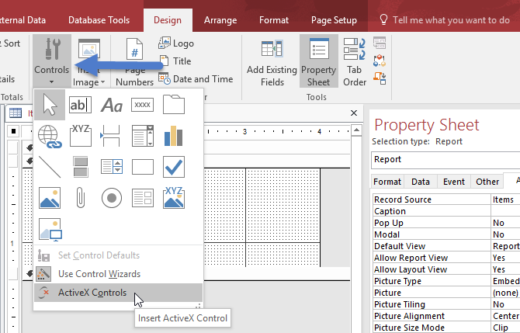
Task: Switch to the Arrange ribbon tab
Action: [220, 20]
